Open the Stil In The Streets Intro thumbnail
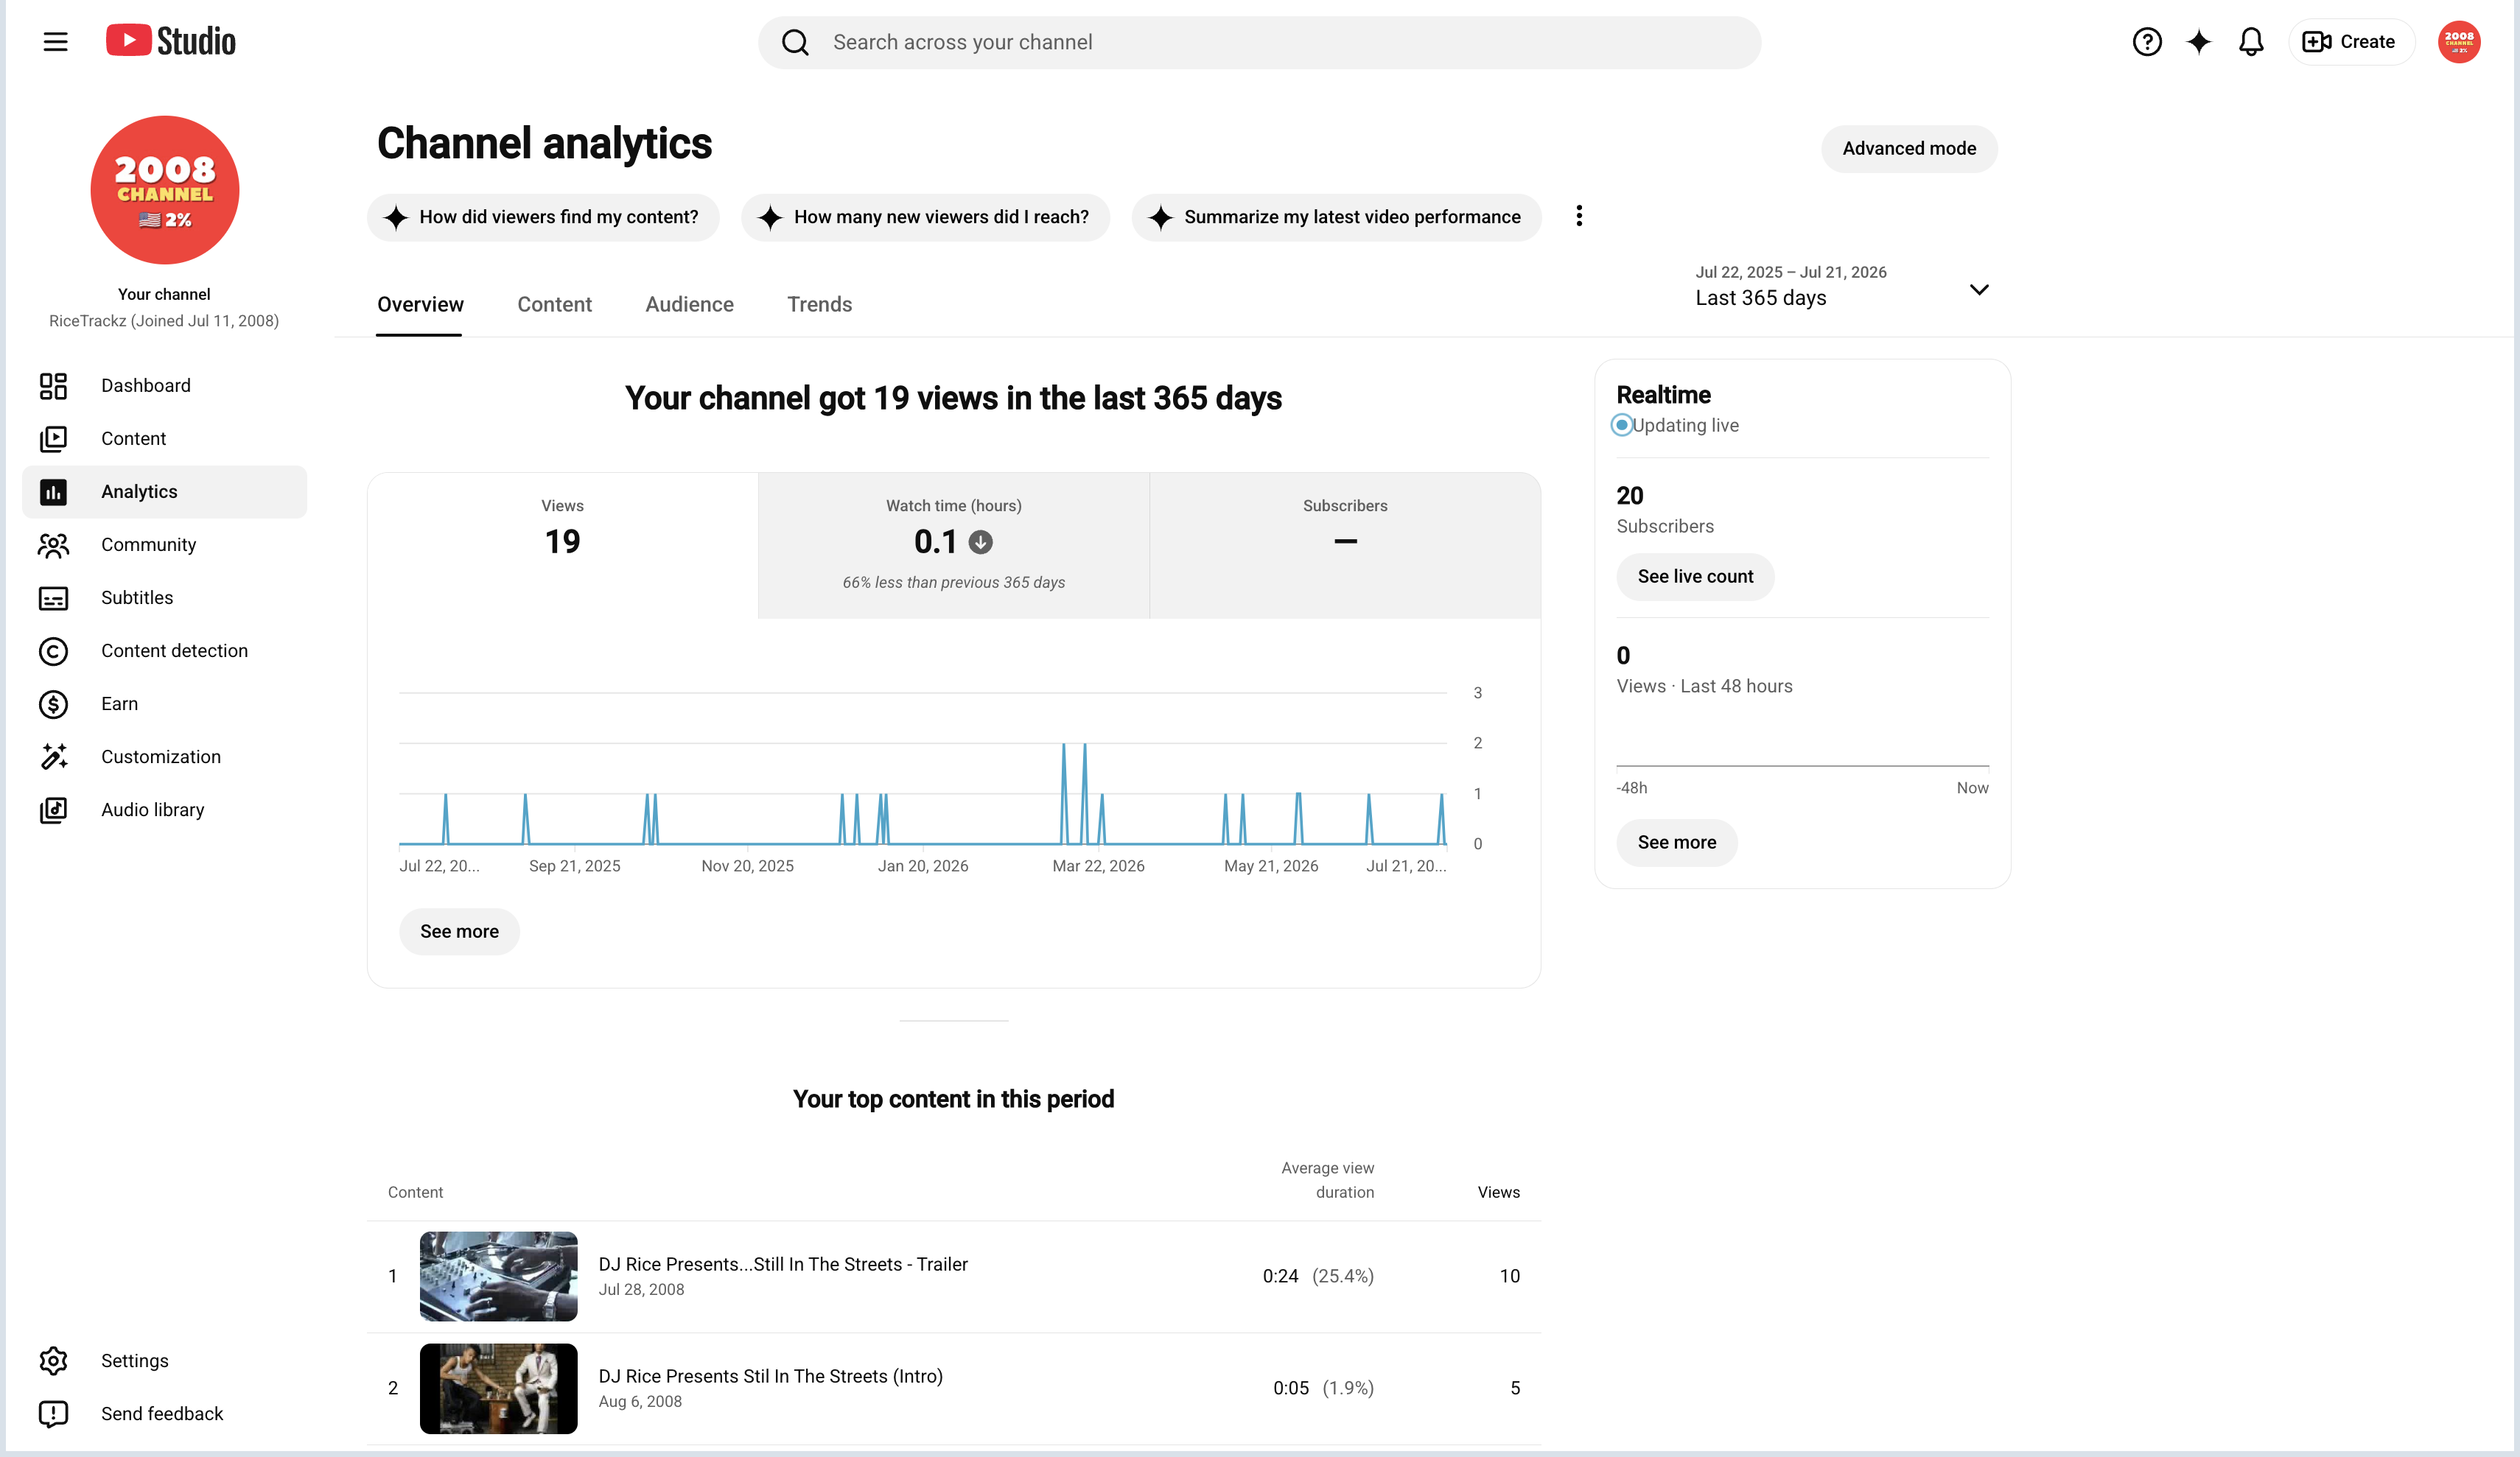2520x1457 pixels. point(498,1388)
